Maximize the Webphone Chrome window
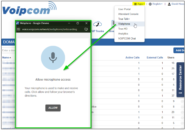Screen dimensions: 186x130 [78, 23]
